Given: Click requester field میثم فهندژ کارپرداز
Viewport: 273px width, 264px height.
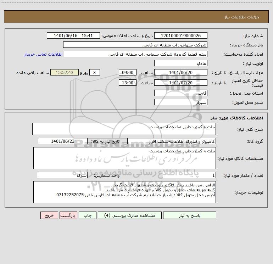Looking at the screenshot, I should click(x=135, y=54).
